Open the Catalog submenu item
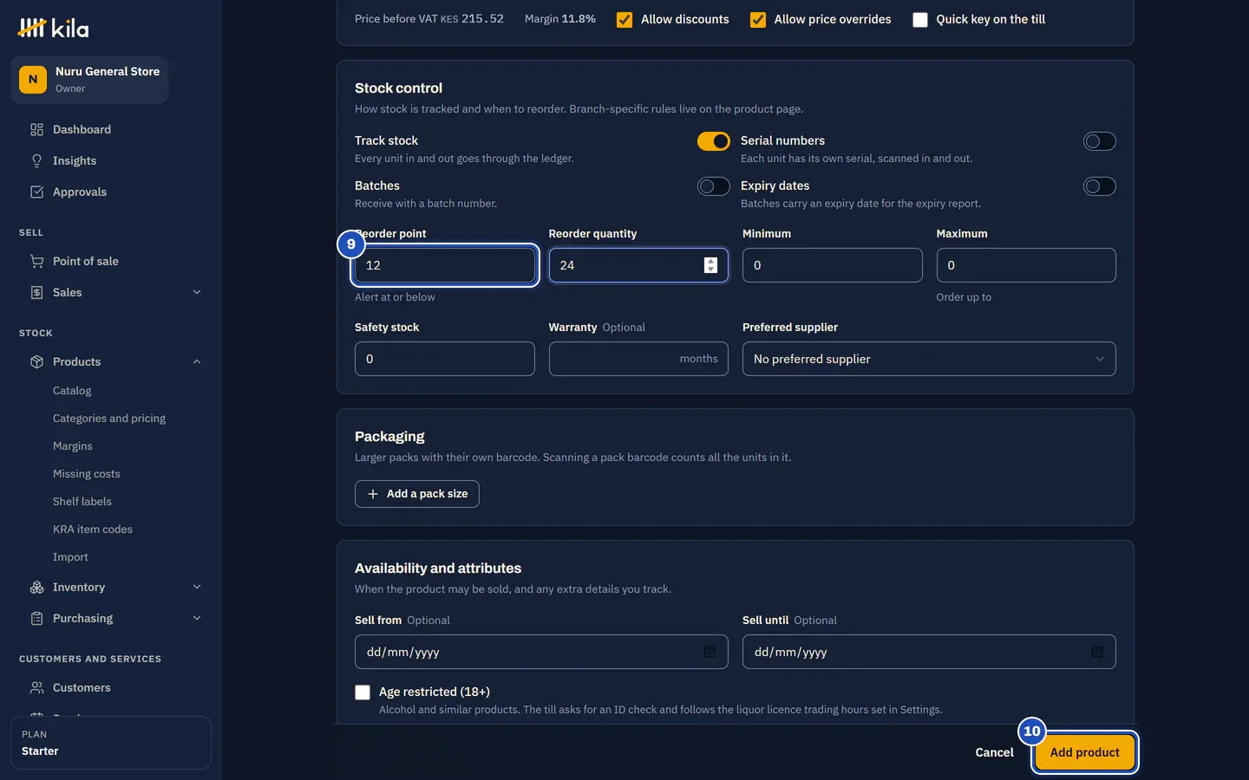 72,391
